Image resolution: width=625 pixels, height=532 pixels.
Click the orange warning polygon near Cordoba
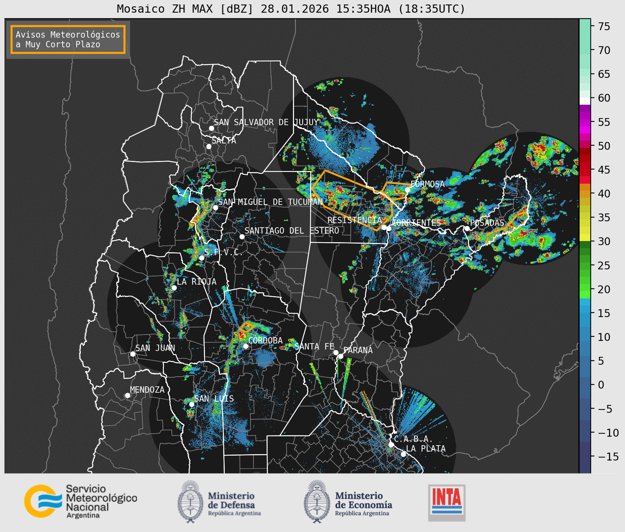coord(247,327)
